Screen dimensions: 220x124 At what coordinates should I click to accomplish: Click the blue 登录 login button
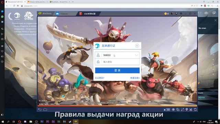[117, 70]
